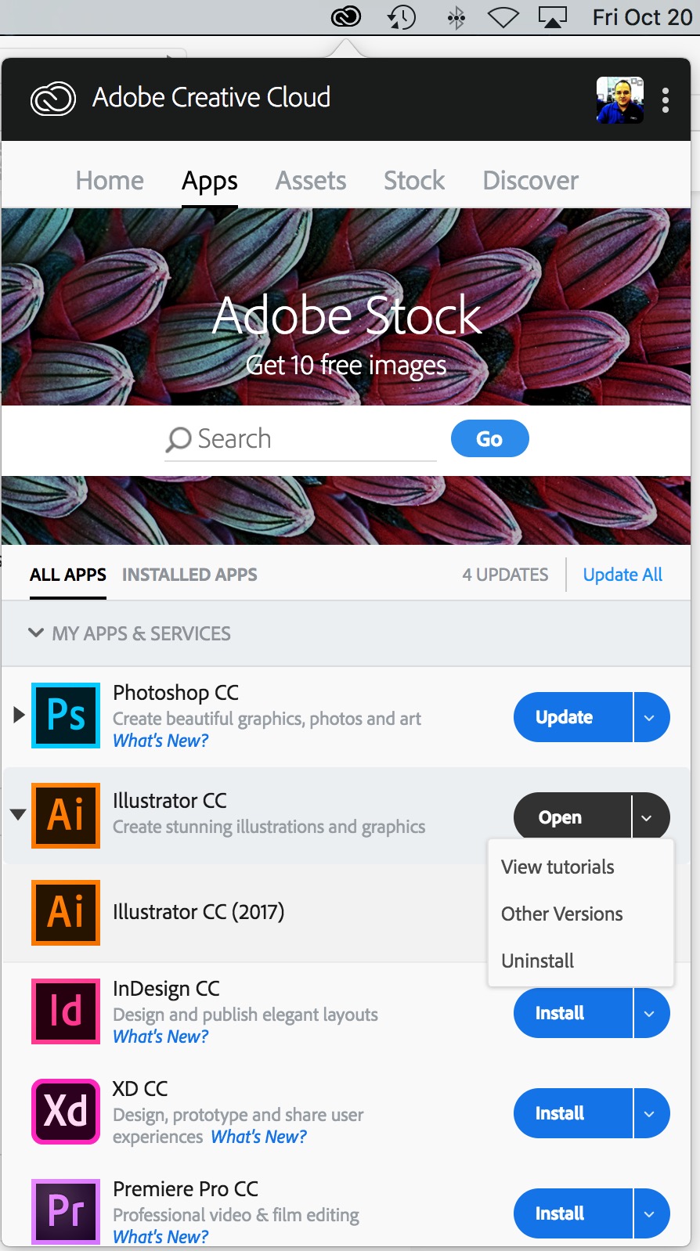The image size is (700, 1251).
Task: Select the Installed Apps tab
Action: [189, 575]
